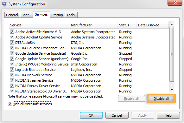
Task: Close the System Configuration window
Action: pos(175,3)
